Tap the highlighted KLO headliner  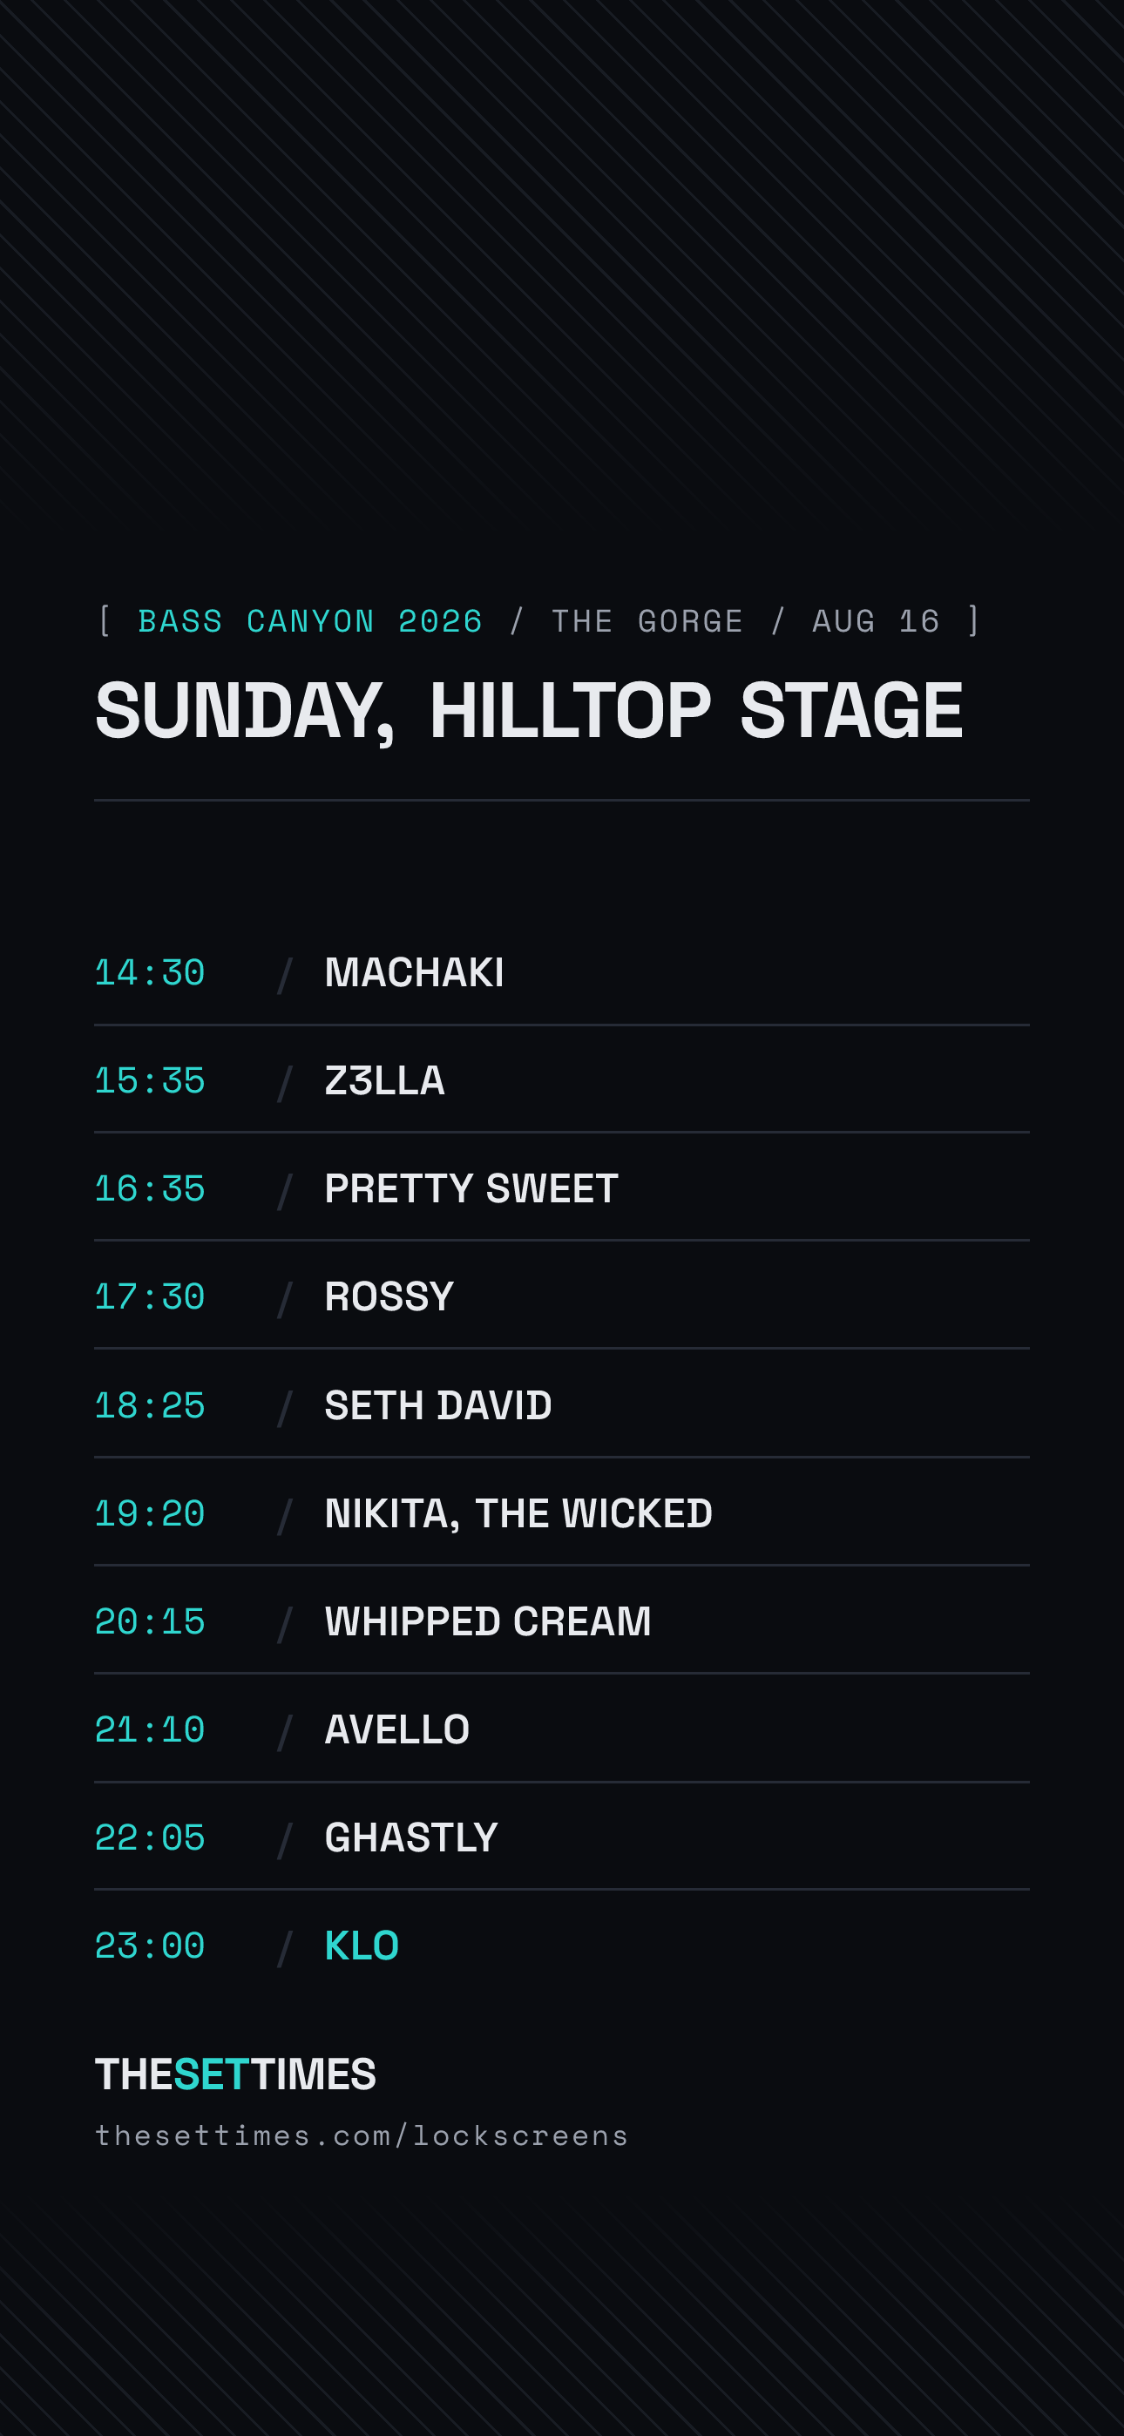coord(362,1945)
